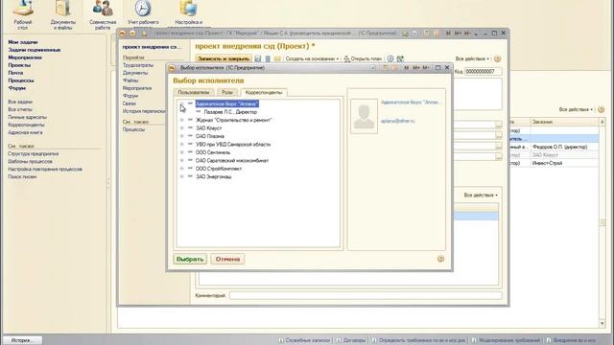Open the Документы и файлы section
Screen dimensions: 614x345
pyautogui.click(x=62, y=15)
